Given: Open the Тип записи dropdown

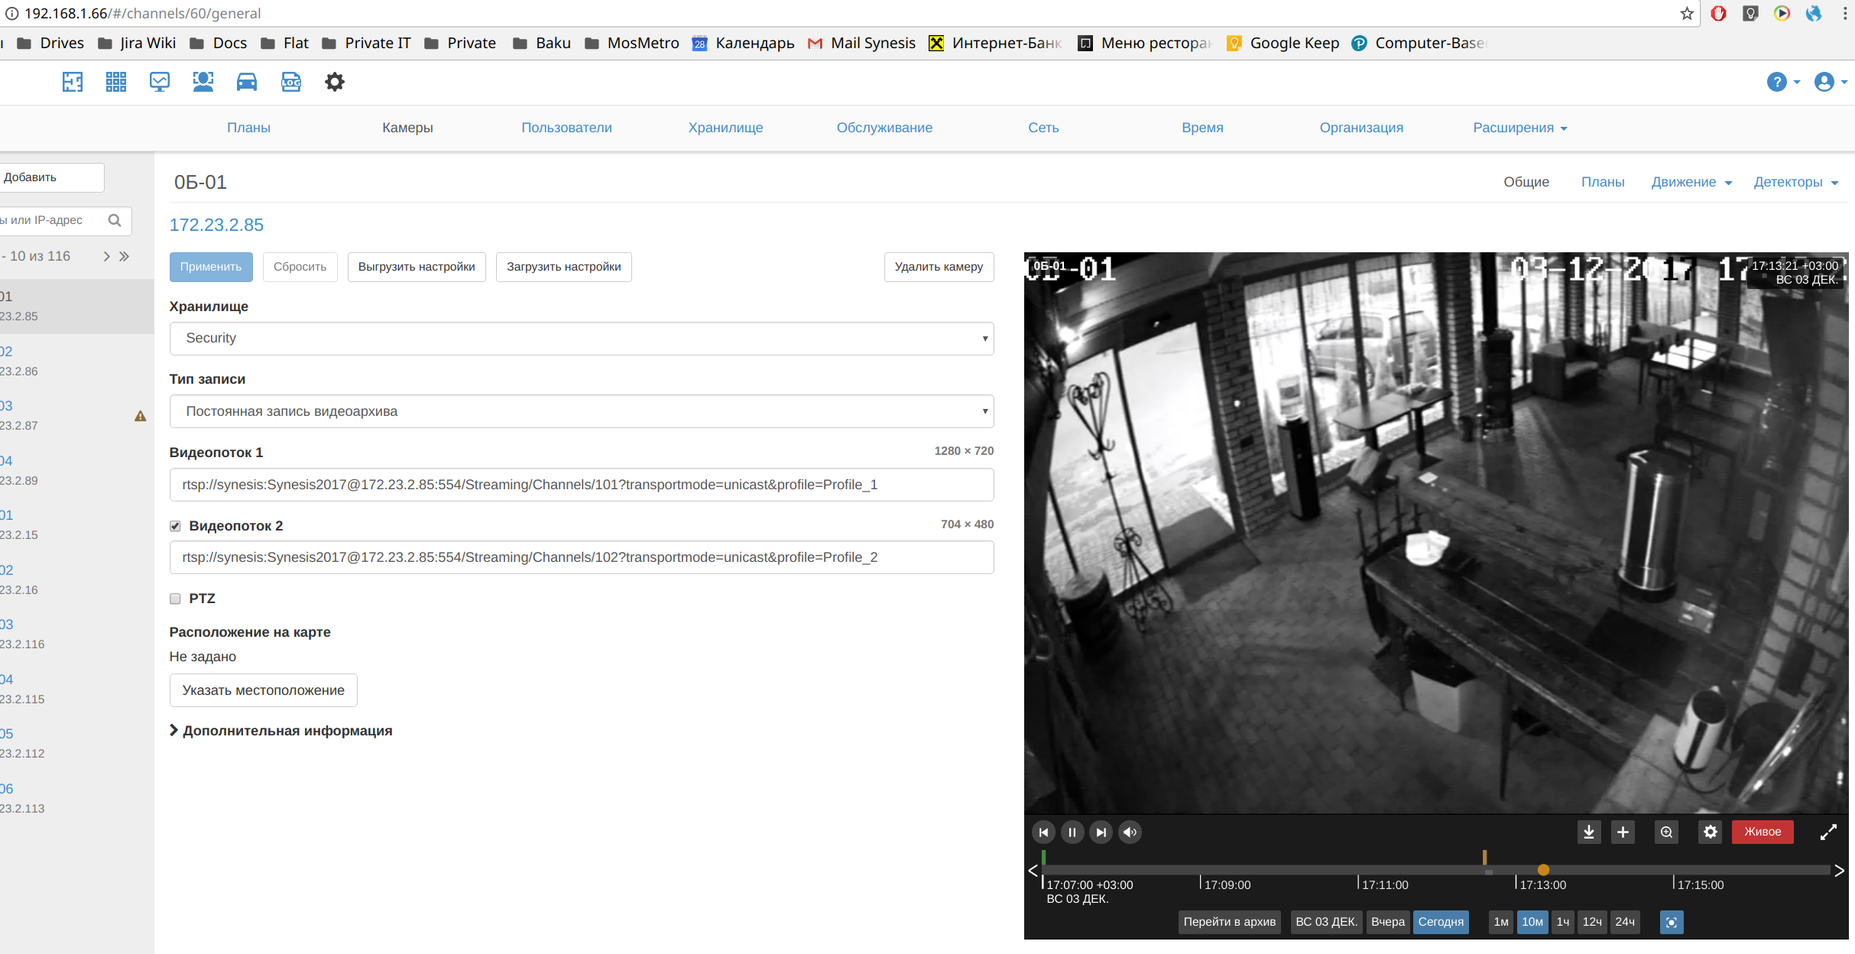Looking at the screenshot, I should (582, 411).
